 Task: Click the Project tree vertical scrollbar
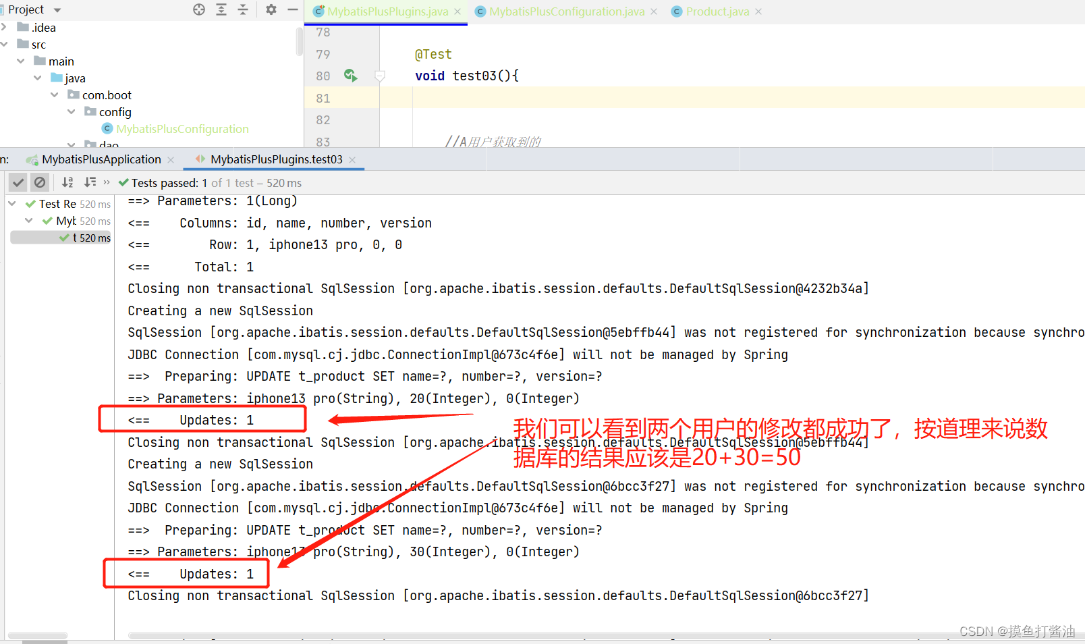coord(300,42)
